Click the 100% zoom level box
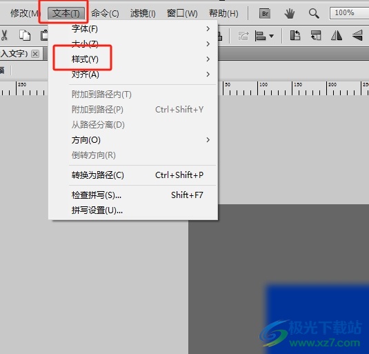 tap(349, 13)
